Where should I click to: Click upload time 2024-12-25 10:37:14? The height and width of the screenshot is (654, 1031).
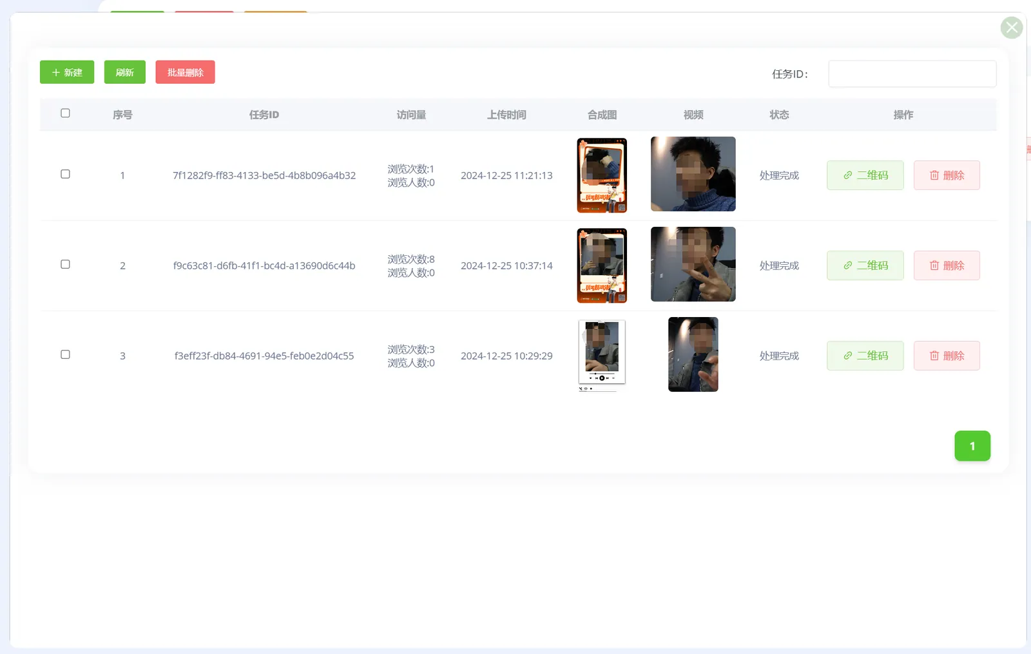(506, 265)
